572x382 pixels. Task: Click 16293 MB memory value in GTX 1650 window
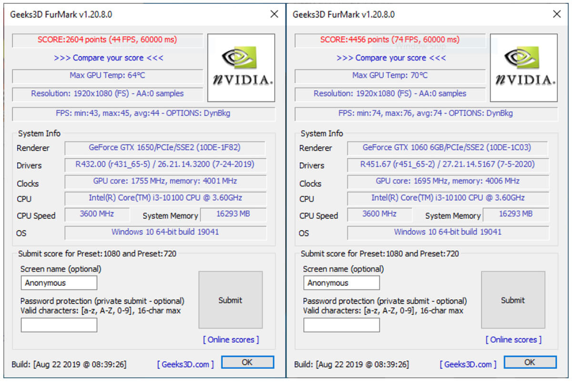[233, 214]
